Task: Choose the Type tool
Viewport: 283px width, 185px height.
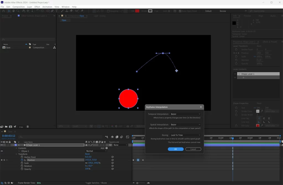Action: [x=57, y=11]
